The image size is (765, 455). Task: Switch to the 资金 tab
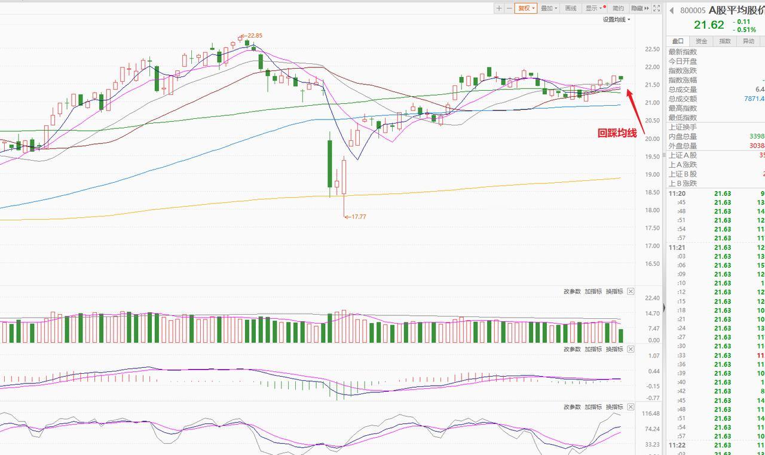coord(701,41)
